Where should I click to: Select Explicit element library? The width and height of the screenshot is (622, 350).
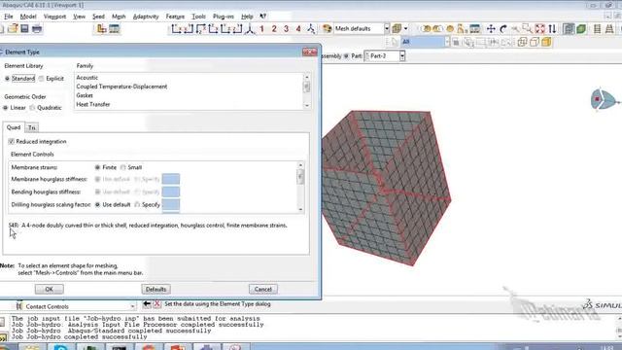click(x=41, y=79)
